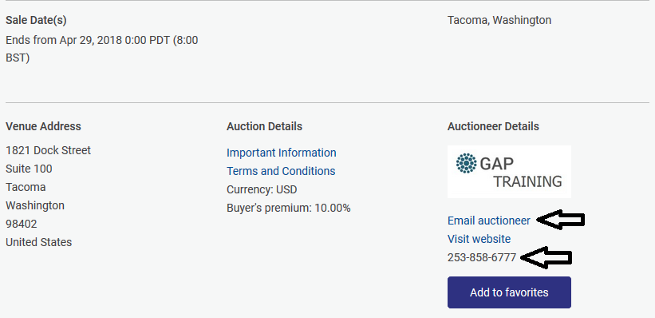Screen dimensions: 655x318
Task: Click the Auctioneer Details heading
Action: click(493, 126)
